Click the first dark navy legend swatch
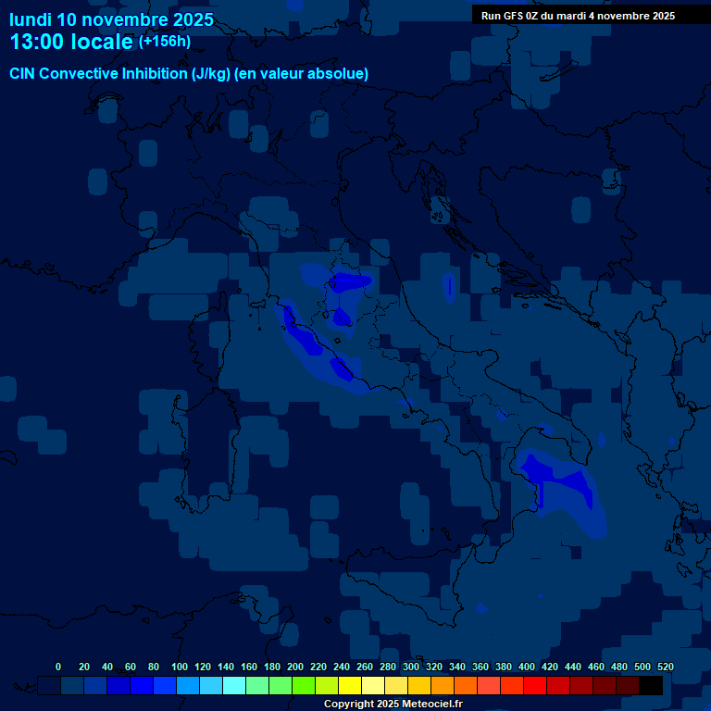This screenshot has width=711, height=711. (x=50, y=685)
